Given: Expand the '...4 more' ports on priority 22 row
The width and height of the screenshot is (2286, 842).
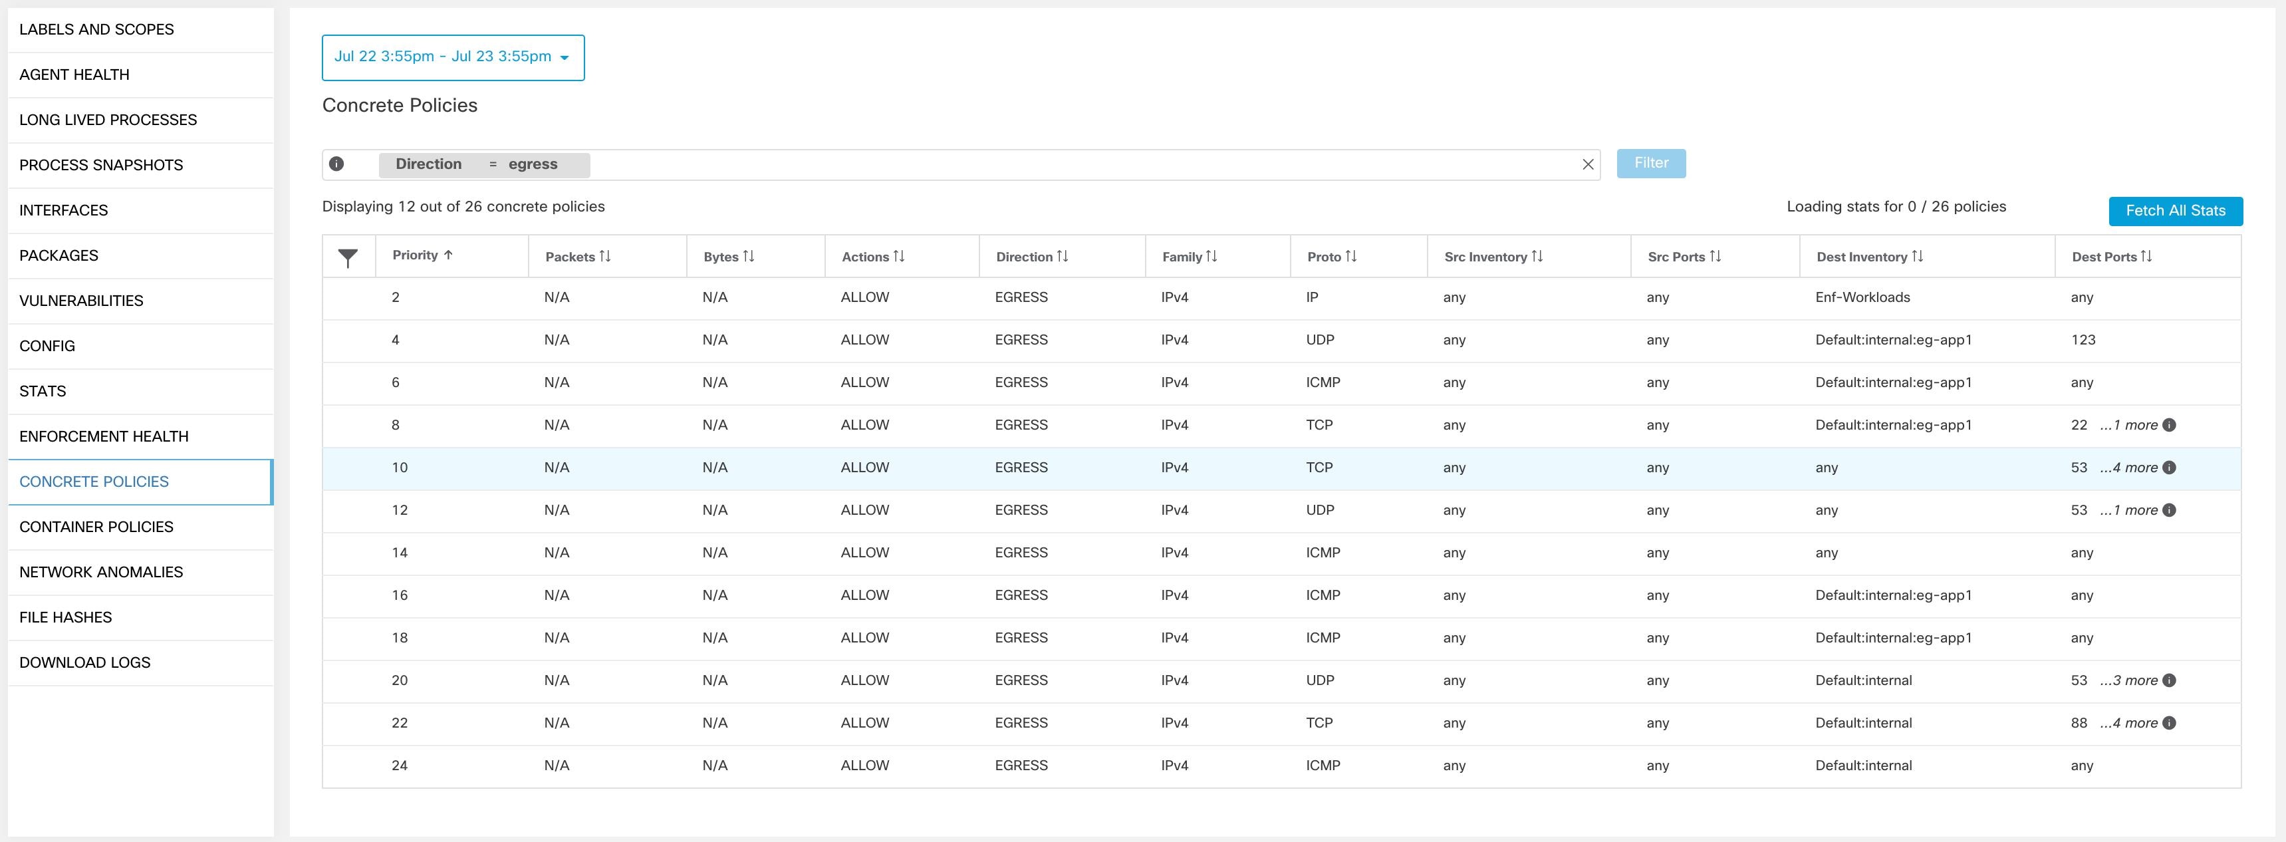Looking at the screenshot, I should [2129, 722].
